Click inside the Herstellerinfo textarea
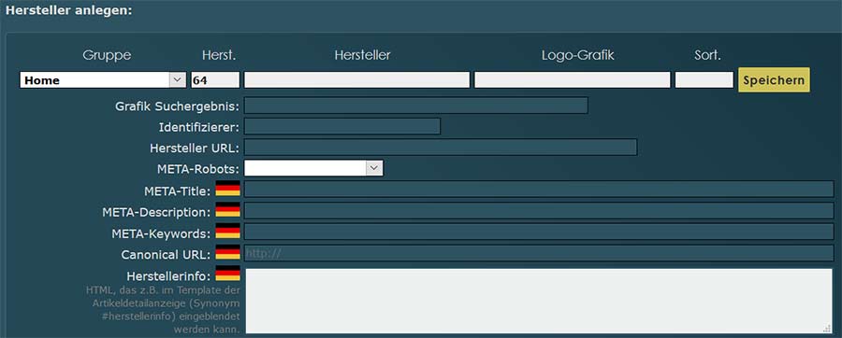This screenshot has width=842, height=338. pos(539,301)
